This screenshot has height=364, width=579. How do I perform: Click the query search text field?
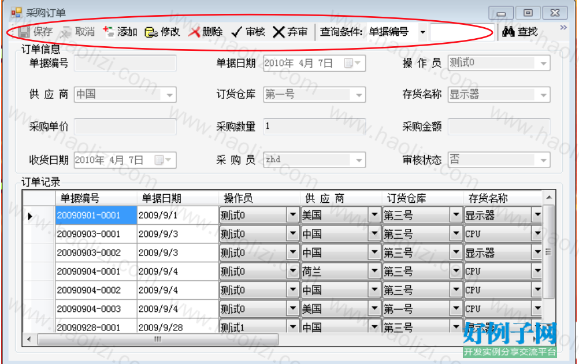tap(462, 32)
